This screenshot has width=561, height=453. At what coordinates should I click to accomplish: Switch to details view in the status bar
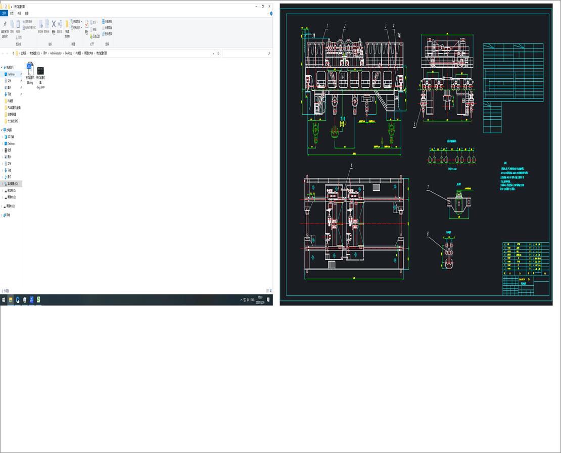point(267,291)
